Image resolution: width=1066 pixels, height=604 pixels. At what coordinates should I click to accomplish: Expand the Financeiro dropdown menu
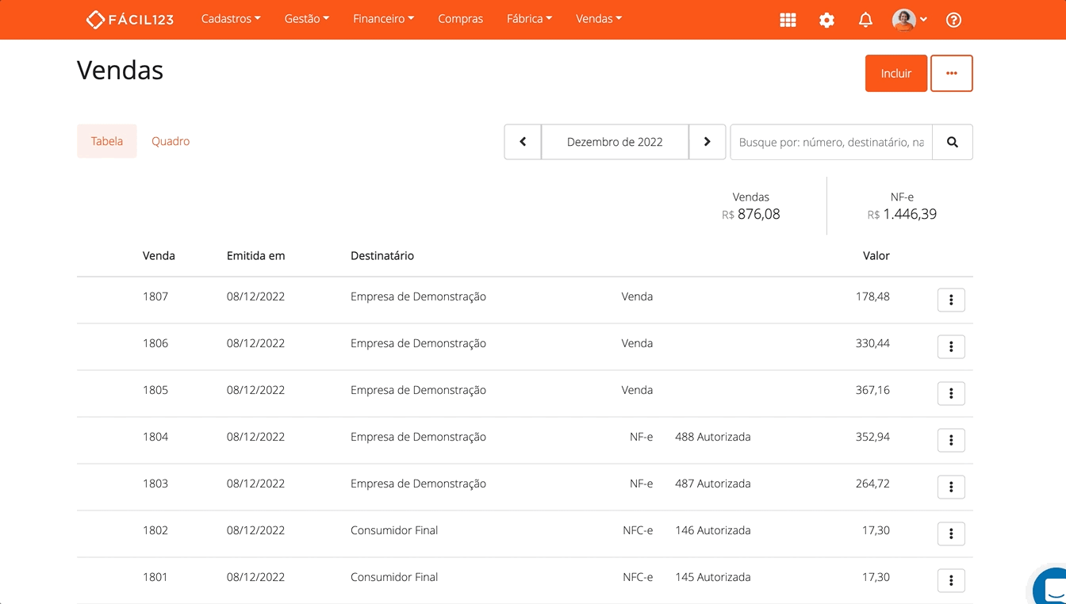[x=383, y=19]
